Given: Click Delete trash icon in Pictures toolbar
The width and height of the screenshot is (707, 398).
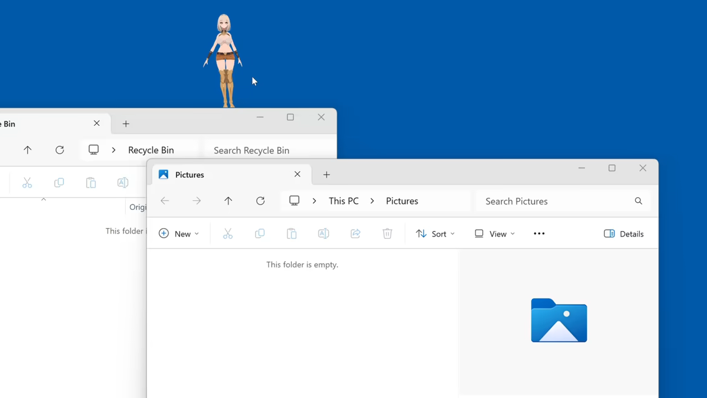Looking at the screenshot, I should click(x=387, y=233).
